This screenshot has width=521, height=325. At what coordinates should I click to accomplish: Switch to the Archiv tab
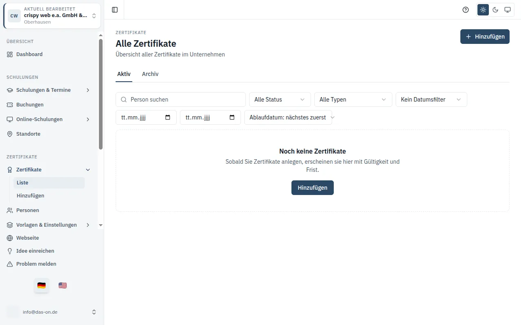pos(150,74)
